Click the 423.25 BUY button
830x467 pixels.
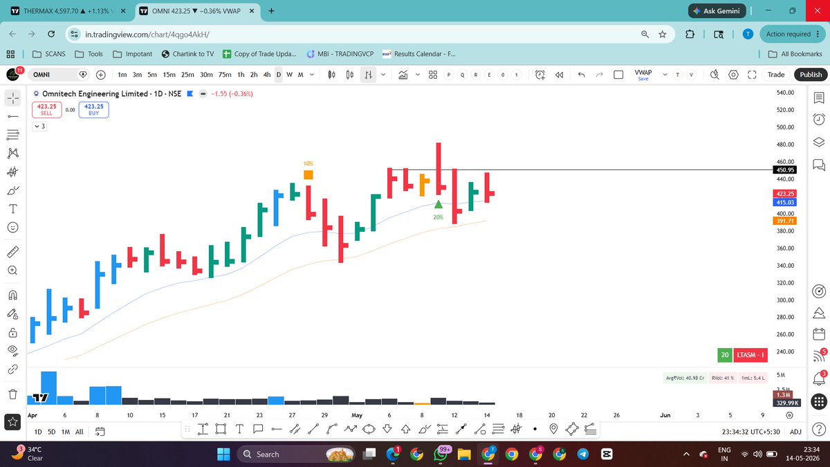tap(94, 109)
